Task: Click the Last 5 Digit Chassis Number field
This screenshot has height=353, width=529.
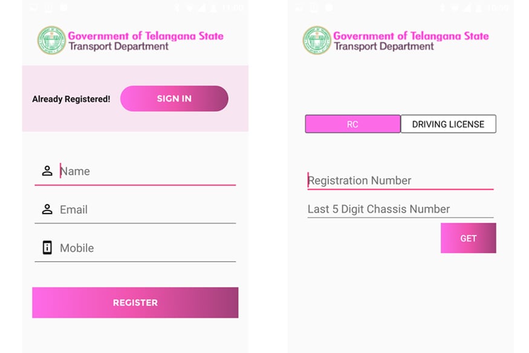Action: [399, 209]
